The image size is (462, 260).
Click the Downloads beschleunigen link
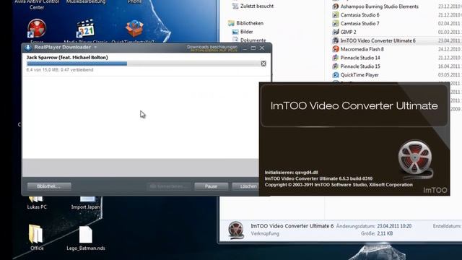(x=212, y=47)
